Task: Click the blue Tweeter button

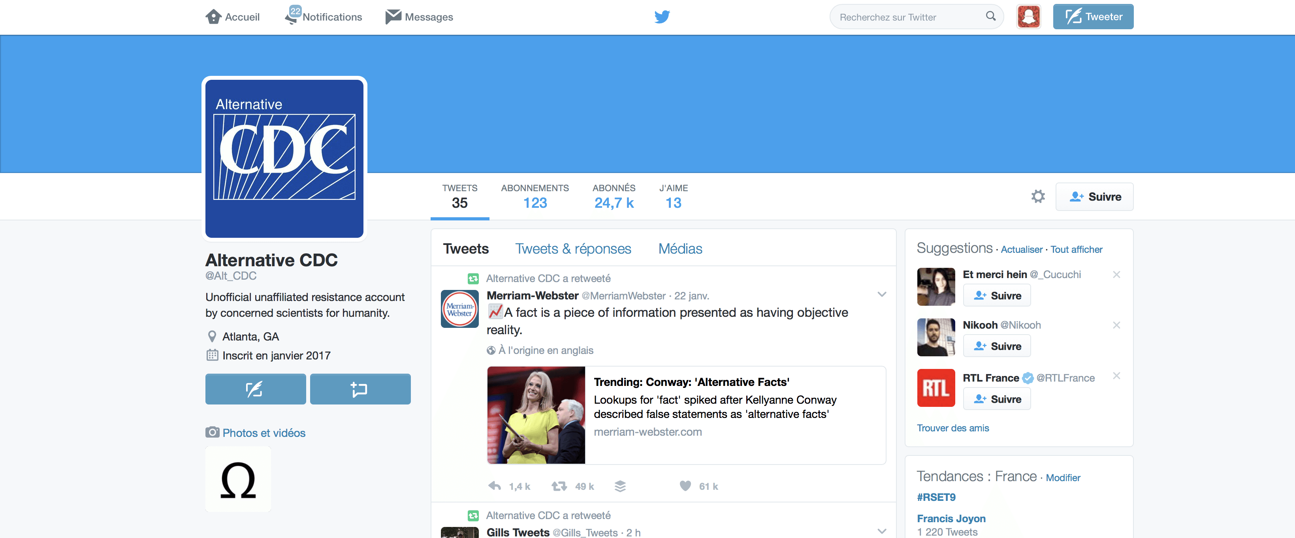Action: (1094, 17)
